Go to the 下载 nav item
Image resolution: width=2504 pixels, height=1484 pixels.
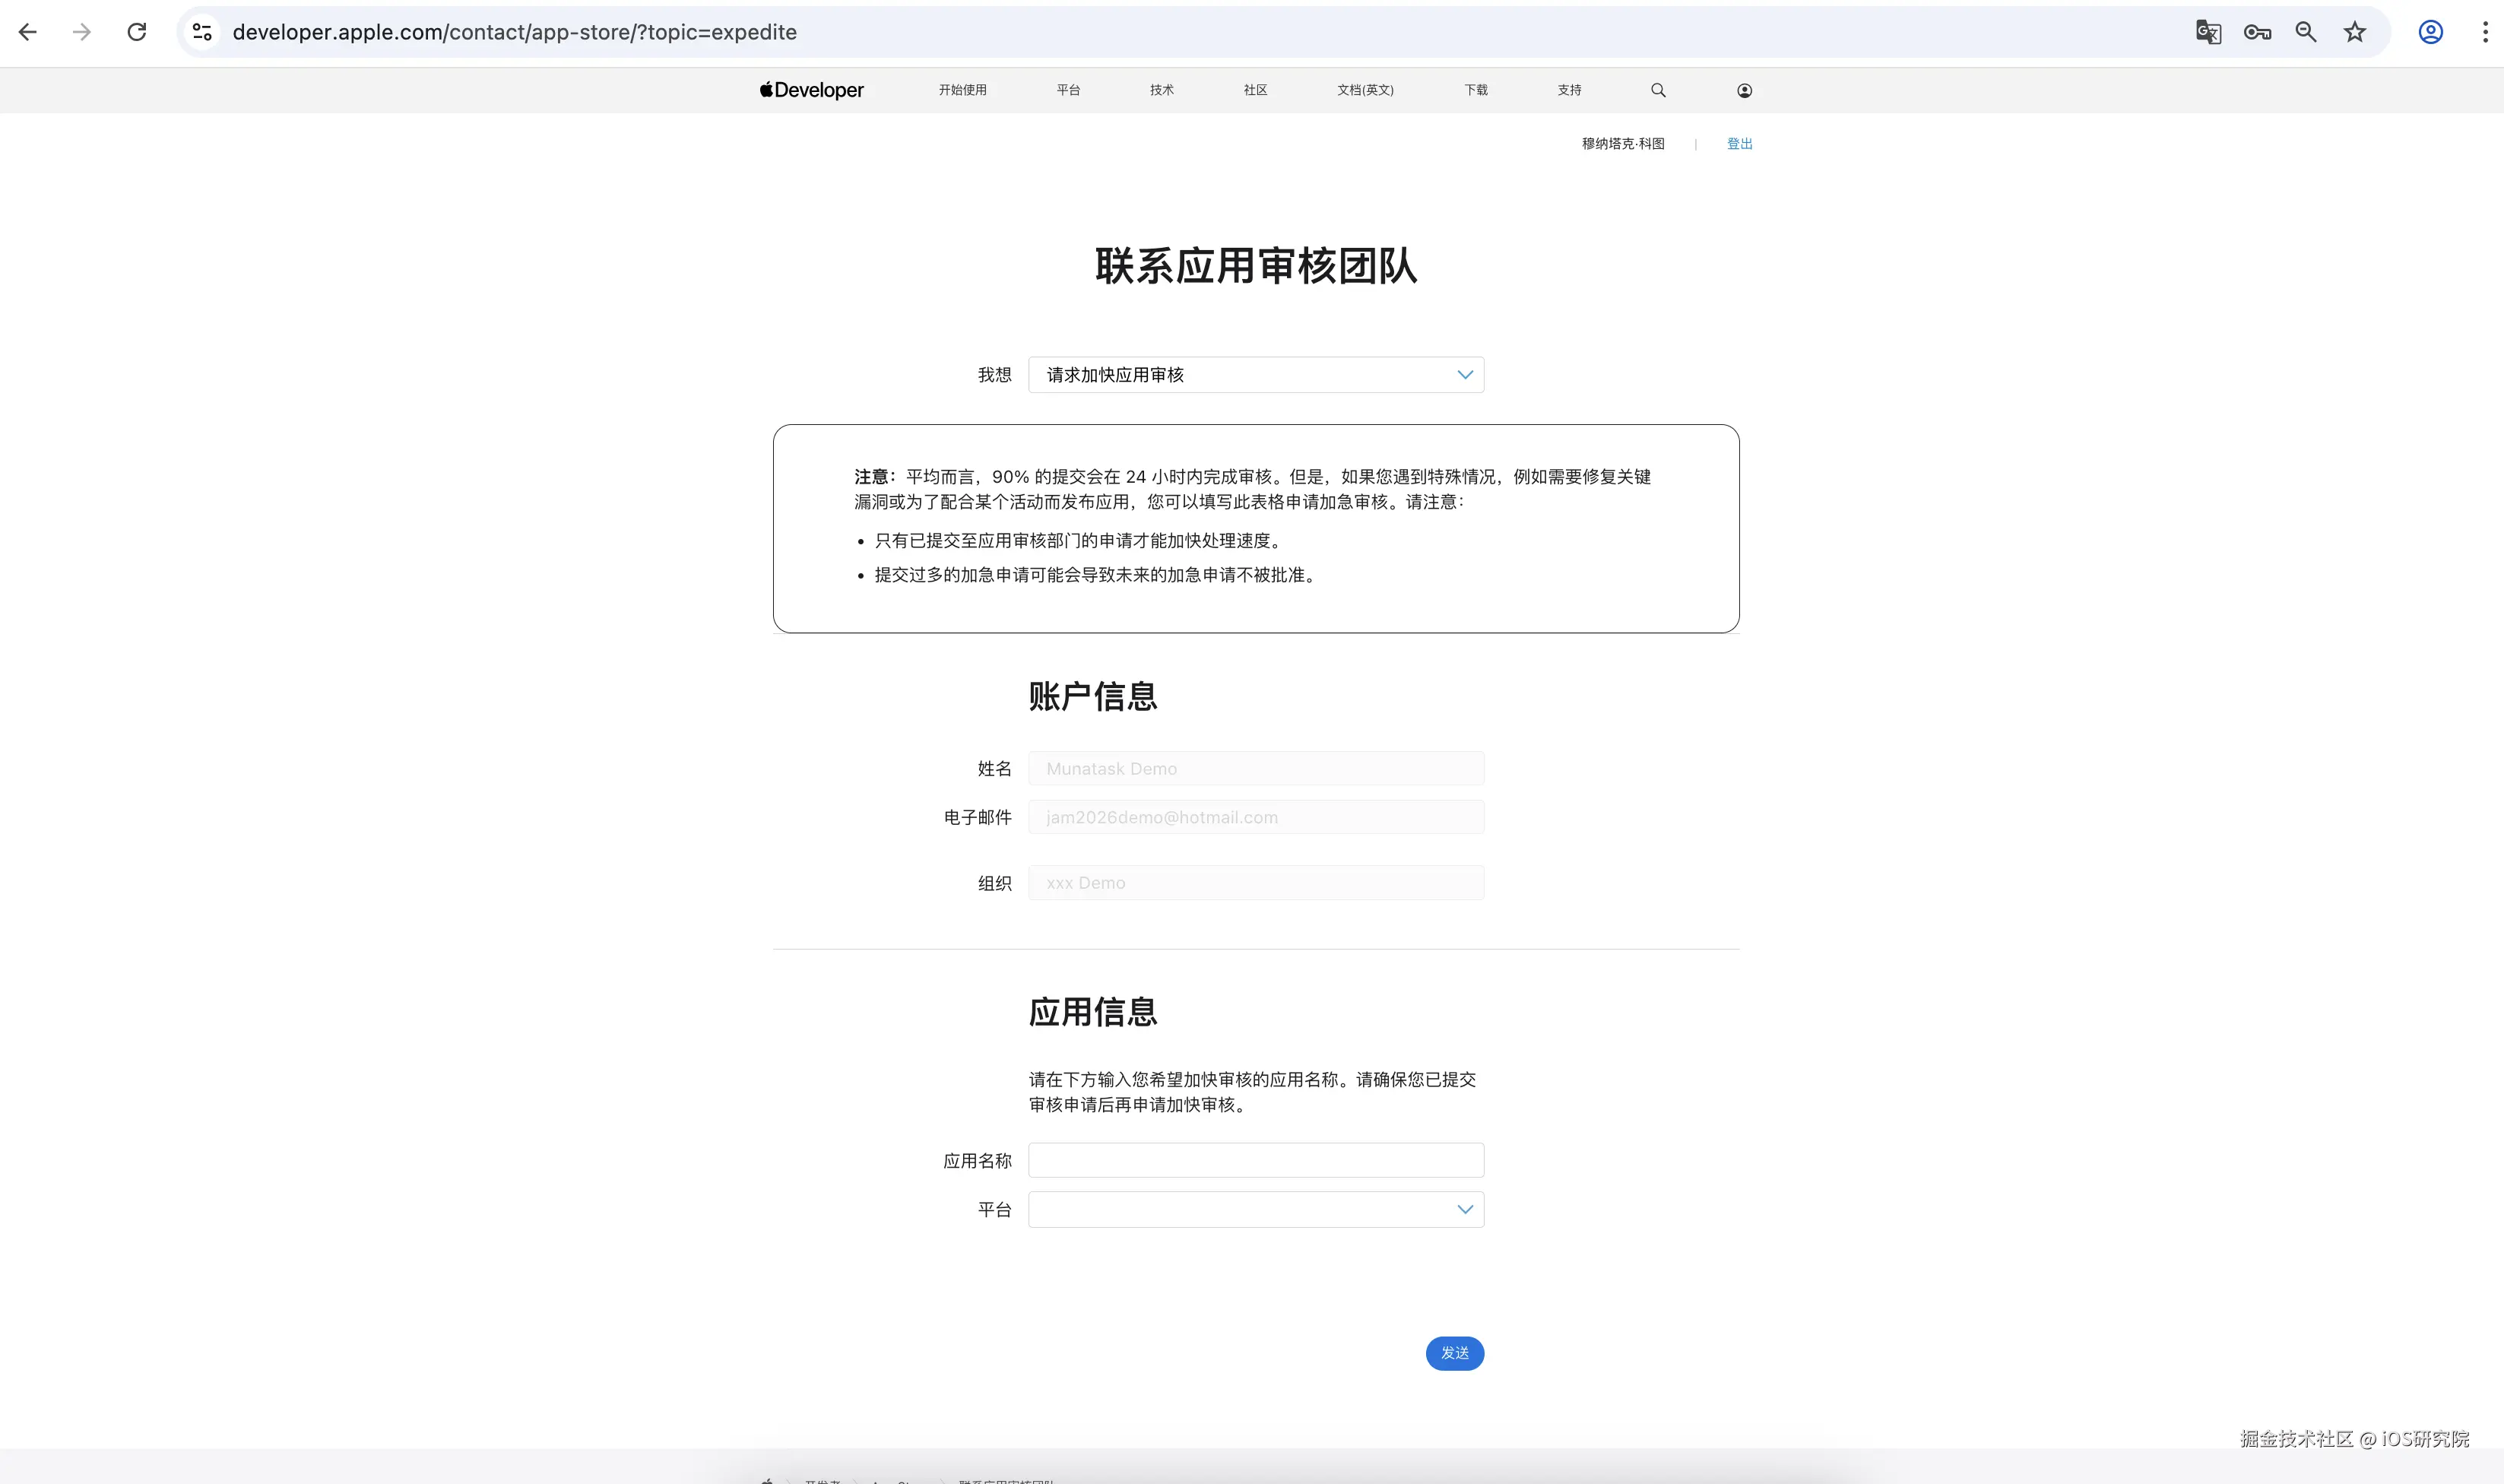[1476, 90]
